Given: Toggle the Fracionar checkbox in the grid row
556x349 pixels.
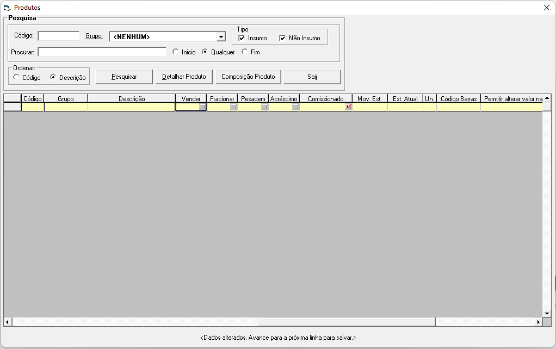Looking at the screenshot, I should pos(233,107).
